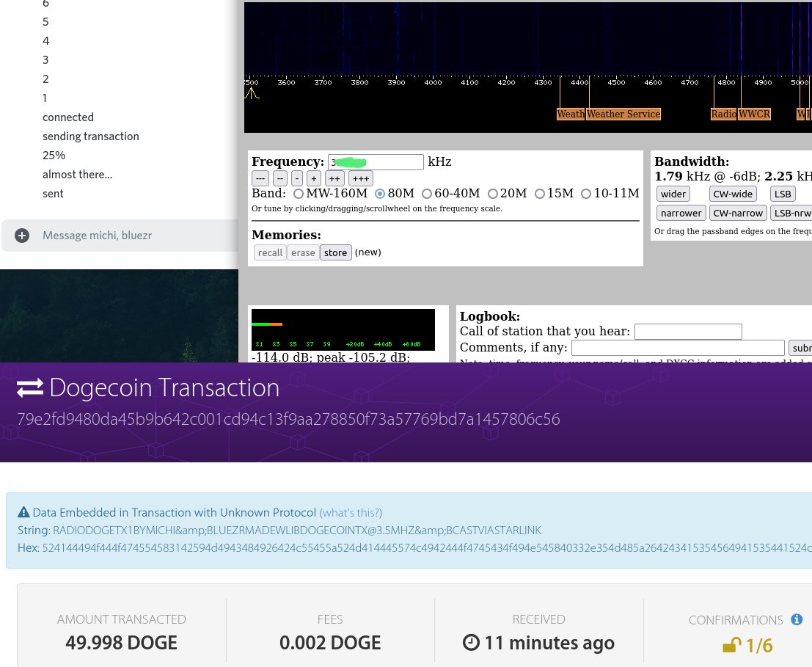Click the WWCR marker on the frequency scale

(x=754, y=114)
